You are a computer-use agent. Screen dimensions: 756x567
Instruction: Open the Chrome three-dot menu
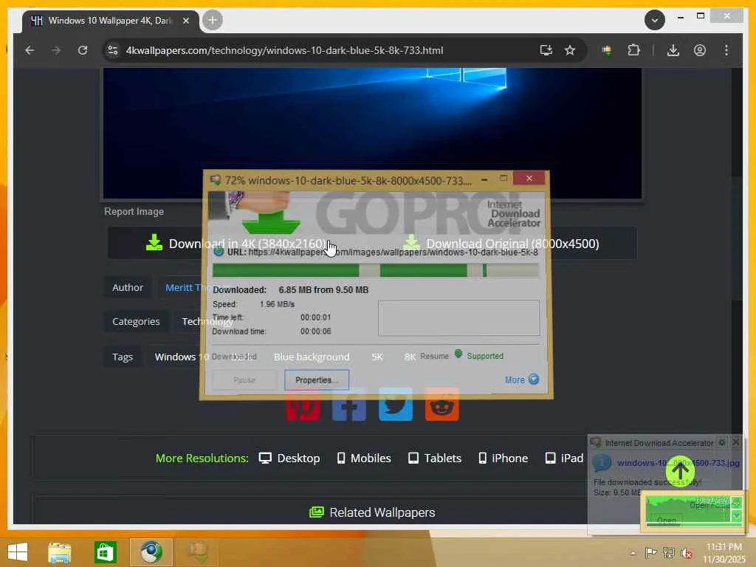726,50
